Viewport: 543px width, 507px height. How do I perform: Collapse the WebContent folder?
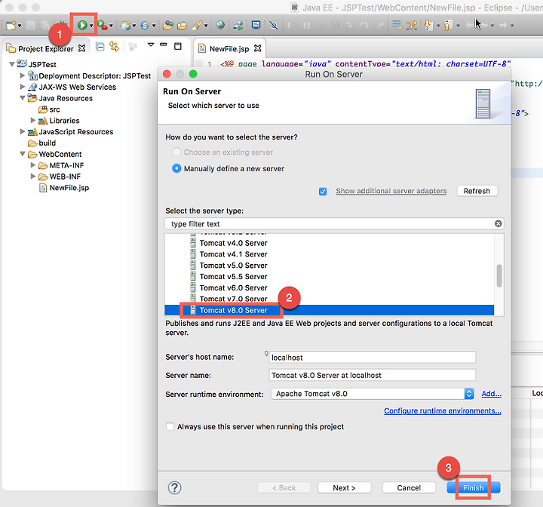(23, 154)
